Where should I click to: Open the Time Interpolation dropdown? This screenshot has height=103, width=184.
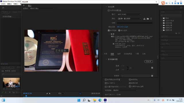125,90
